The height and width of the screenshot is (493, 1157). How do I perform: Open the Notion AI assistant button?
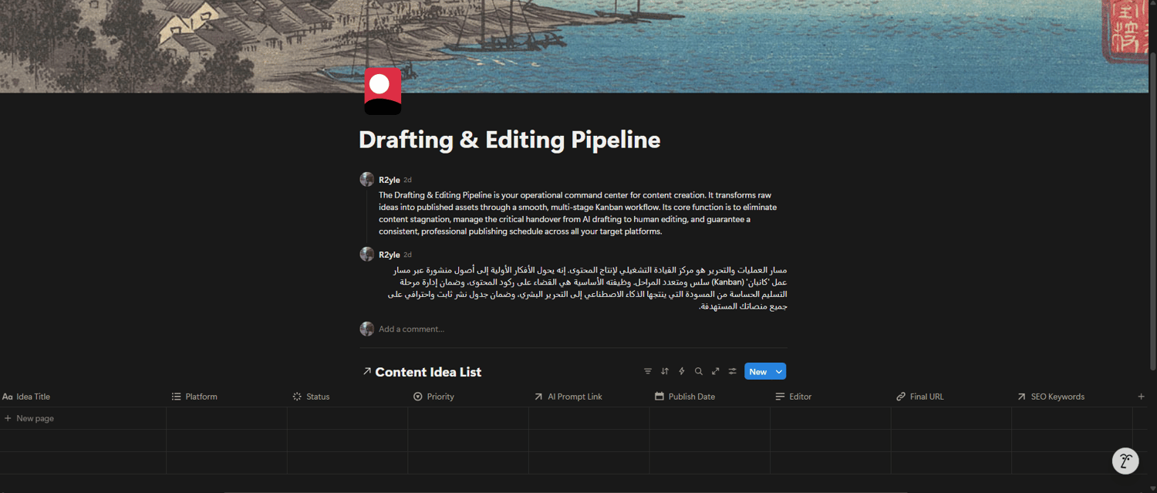(1125, 461)
